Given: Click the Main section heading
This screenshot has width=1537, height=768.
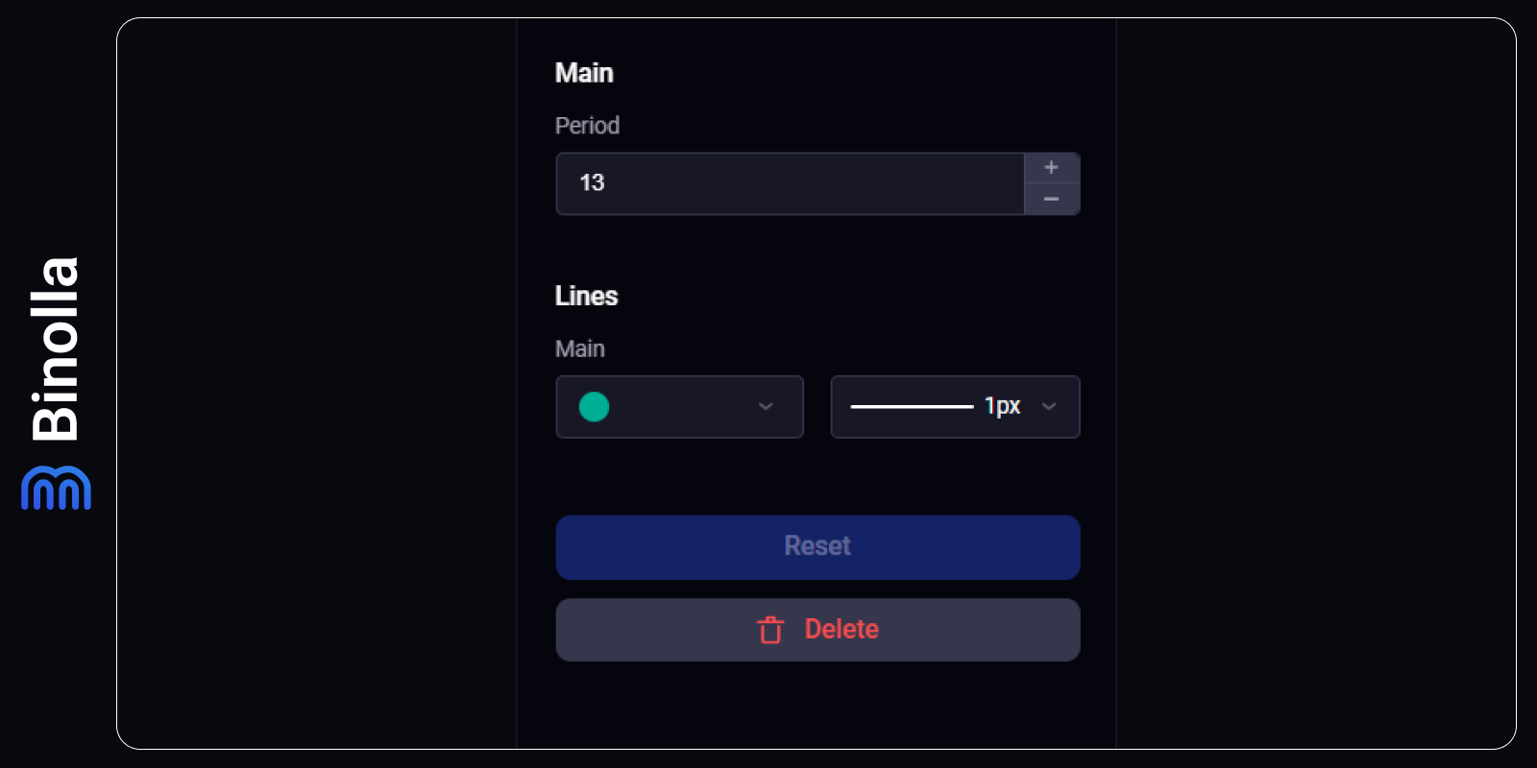Looking at the screenshot, I should tap(584, 73).
